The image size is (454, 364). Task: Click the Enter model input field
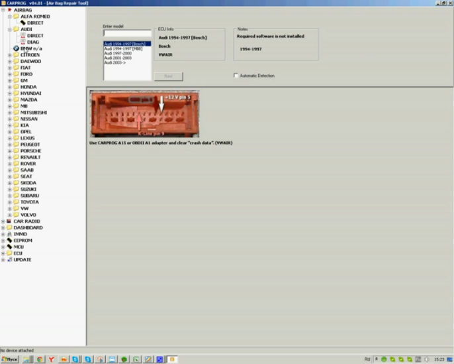click(127, 33)
